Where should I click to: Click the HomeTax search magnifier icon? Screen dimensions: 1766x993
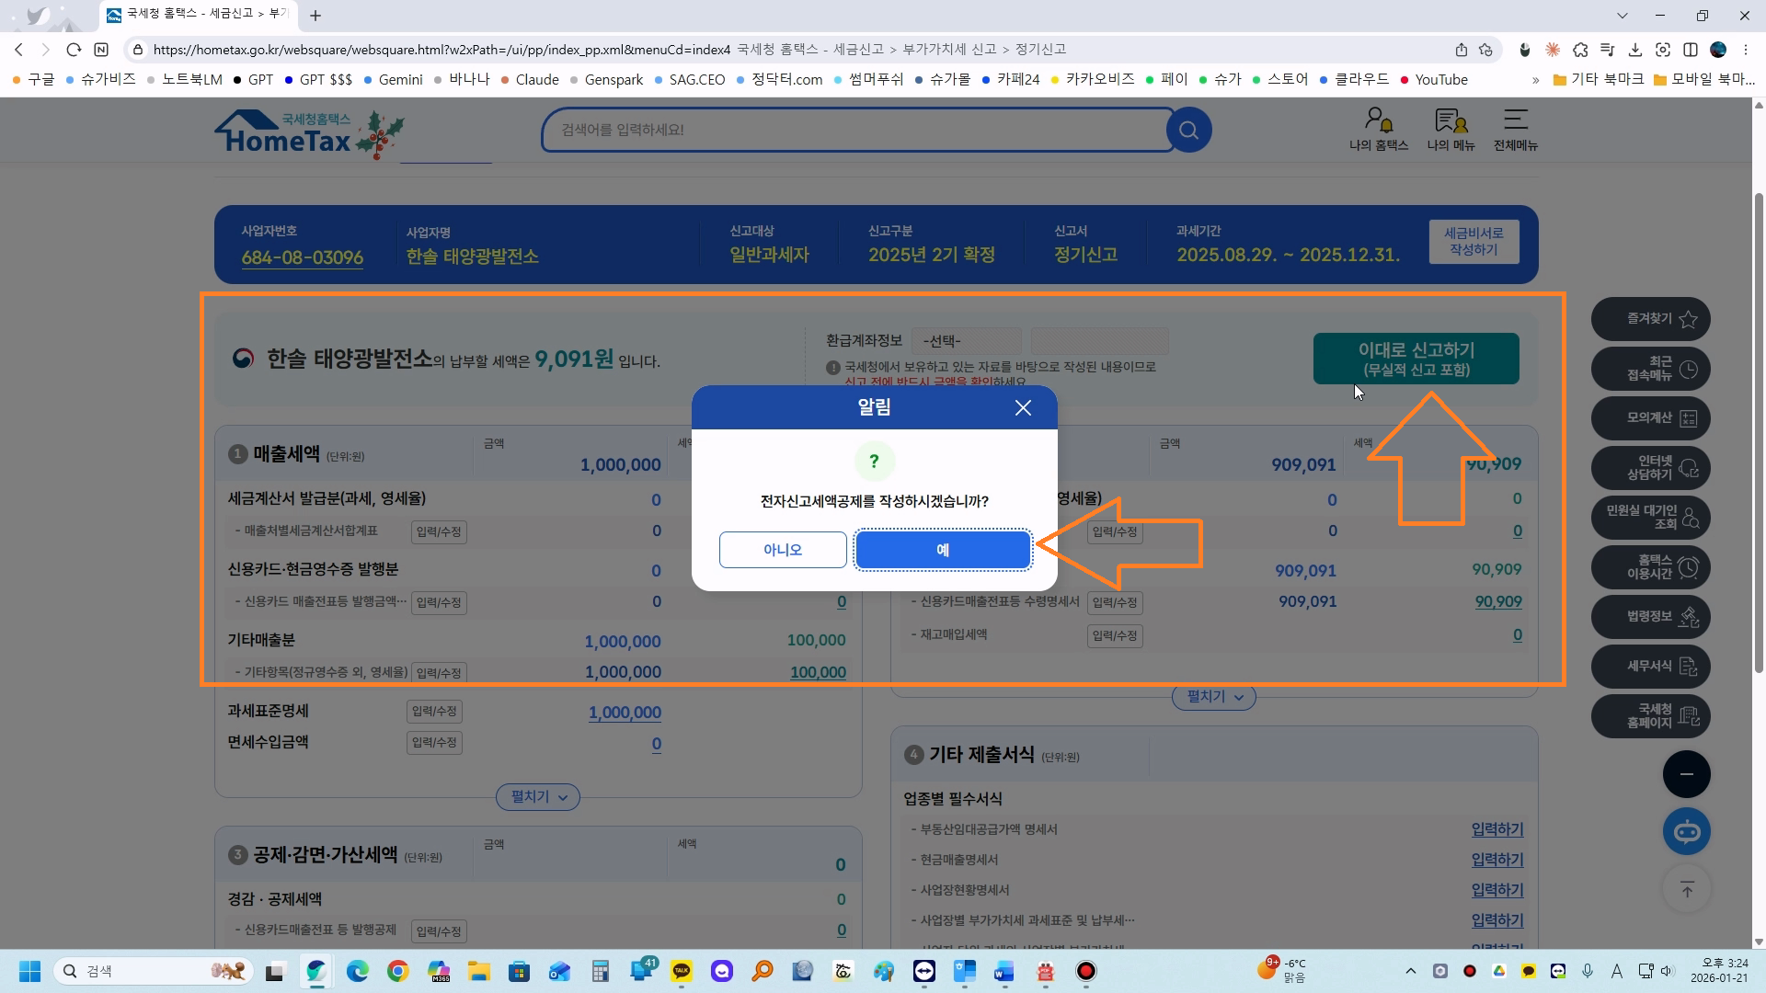coord(1188,130)
